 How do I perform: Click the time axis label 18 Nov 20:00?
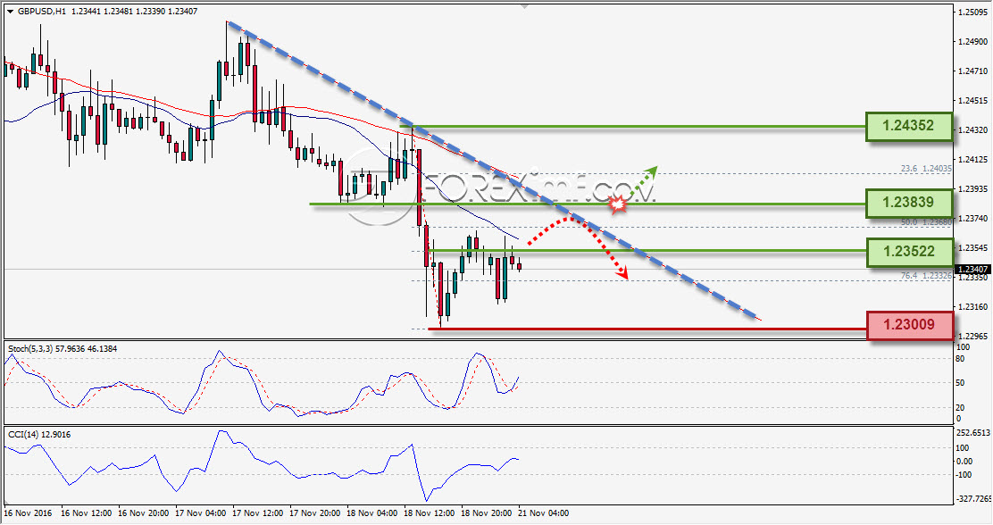[486, 513]
